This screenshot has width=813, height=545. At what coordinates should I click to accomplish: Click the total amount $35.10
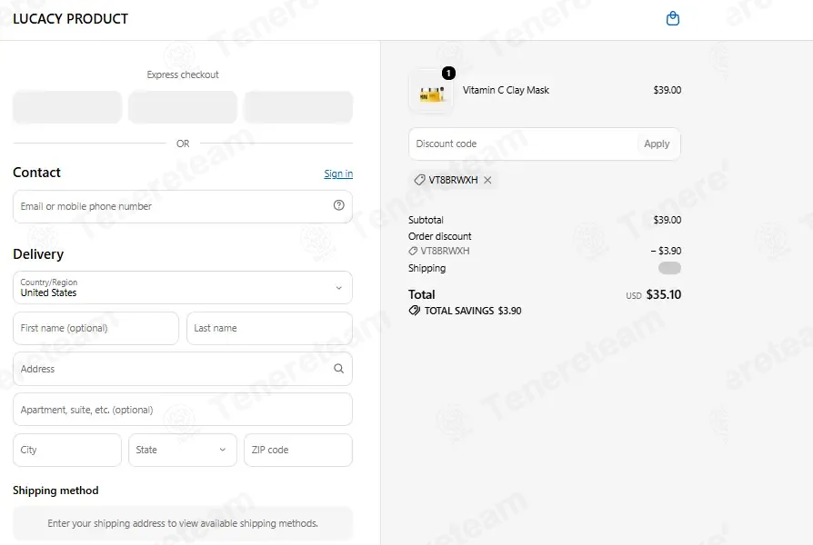pos(664,295)
